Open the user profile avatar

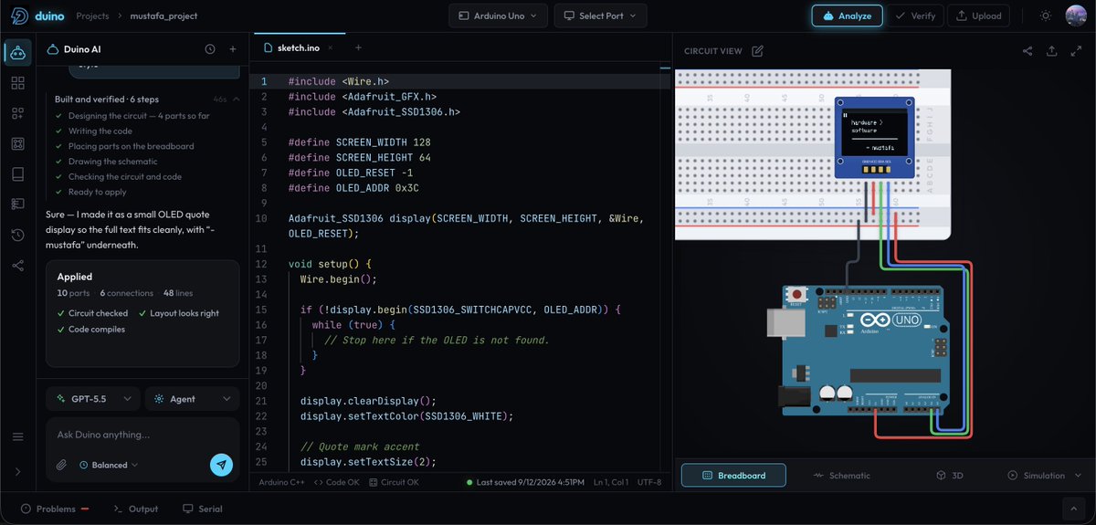click(x=1076, y=16)
